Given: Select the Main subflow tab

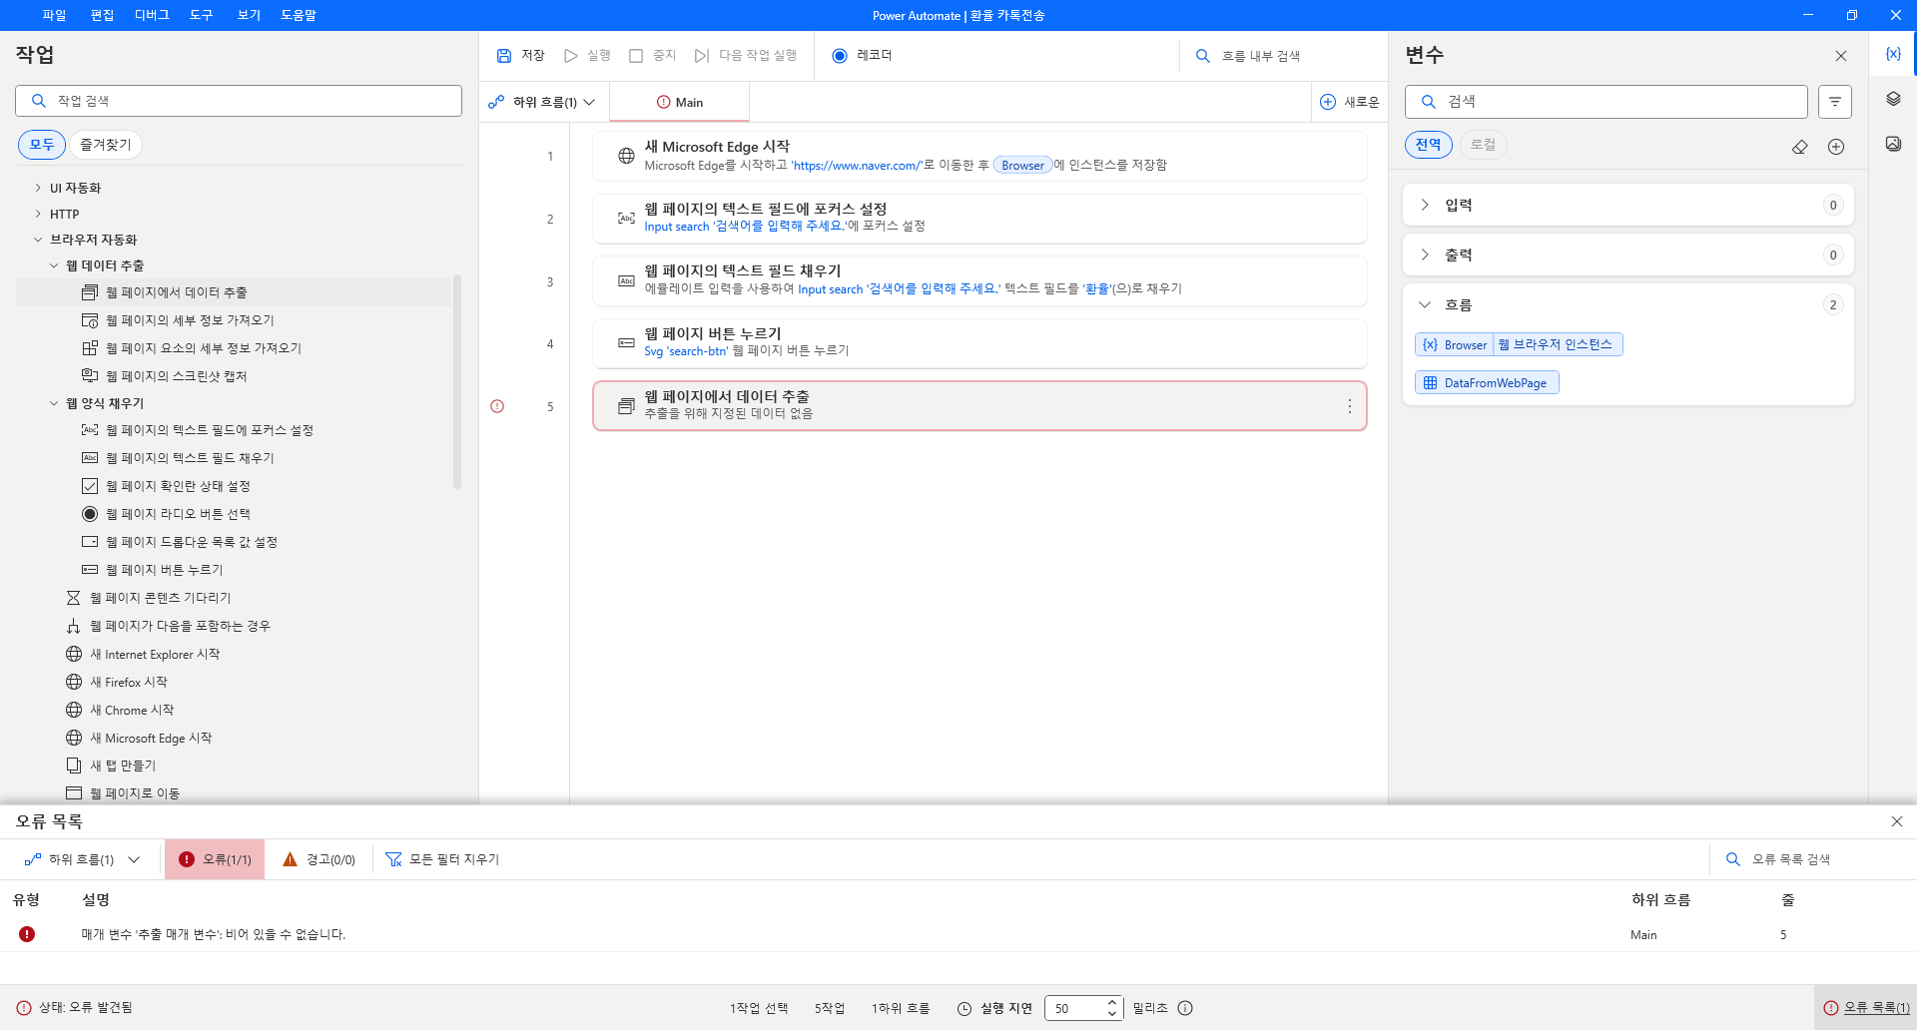Looking at the screenshot, I should coord(680,102).
